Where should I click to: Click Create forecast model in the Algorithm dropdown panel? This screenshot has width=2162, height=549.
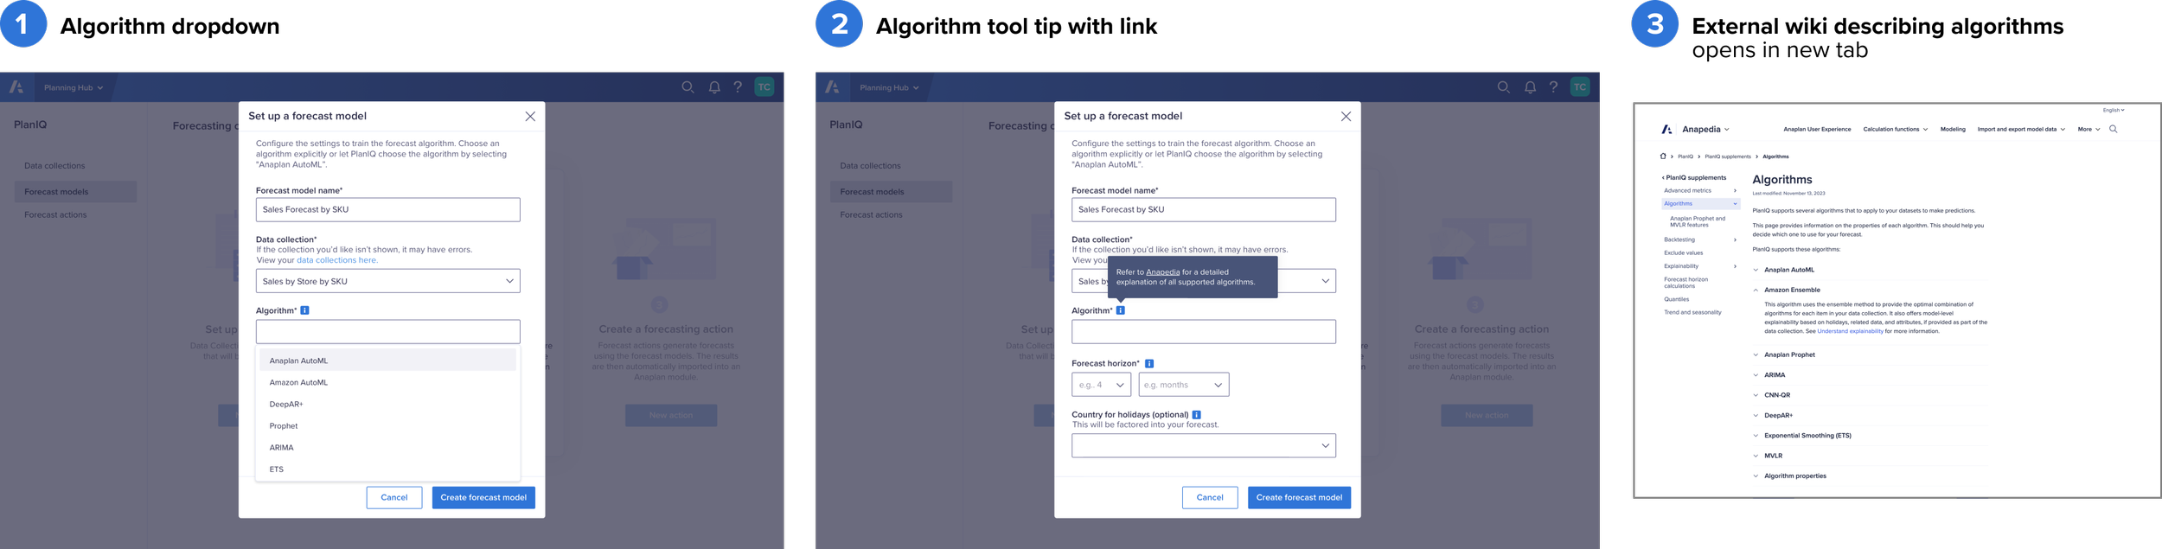483,498
